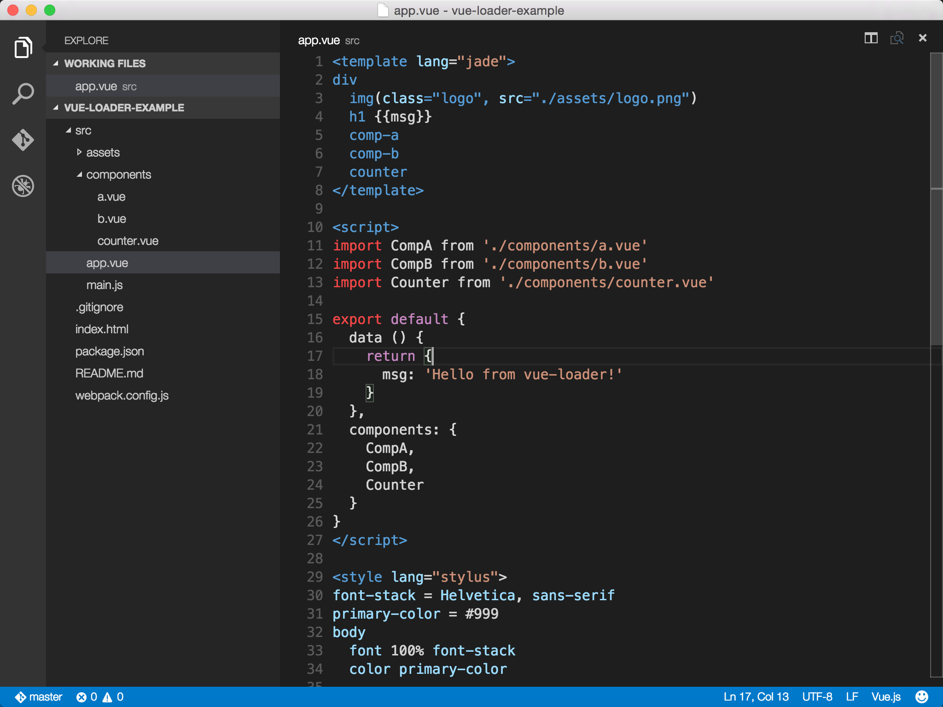Collapse the src folder

click(x=83, y=130)
